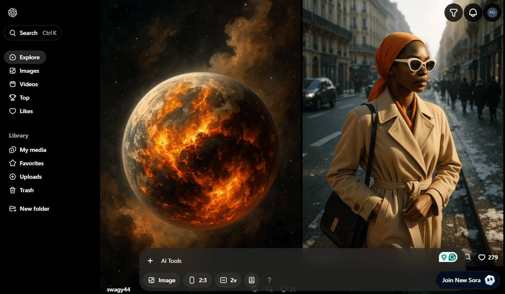Open the PO profile avatar menu
Screen dimensions: 505x294
click(x=492, y=13)
